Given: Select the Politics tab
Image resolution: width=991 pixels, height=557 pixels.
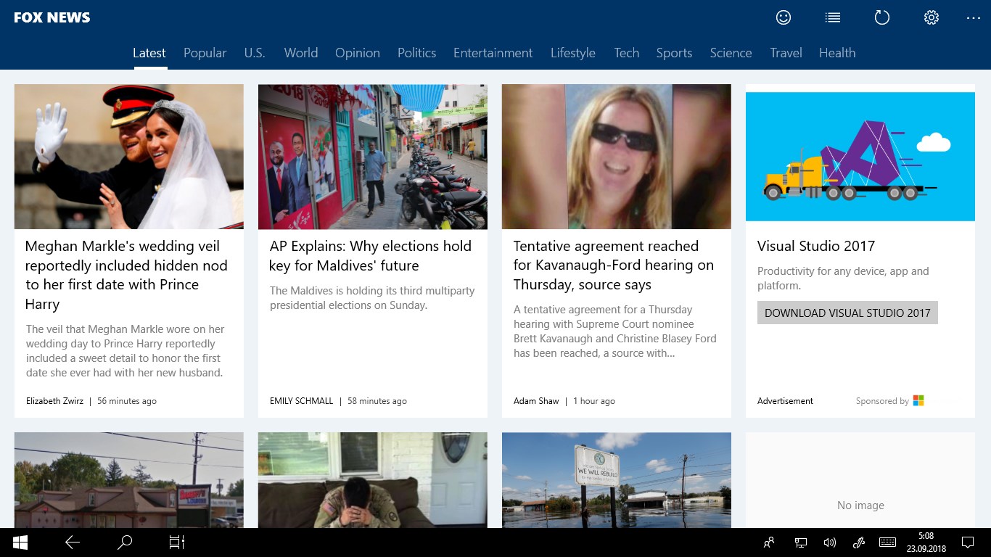Looking at the screenshot, I should pyautogui.click(x=416, y=53).
